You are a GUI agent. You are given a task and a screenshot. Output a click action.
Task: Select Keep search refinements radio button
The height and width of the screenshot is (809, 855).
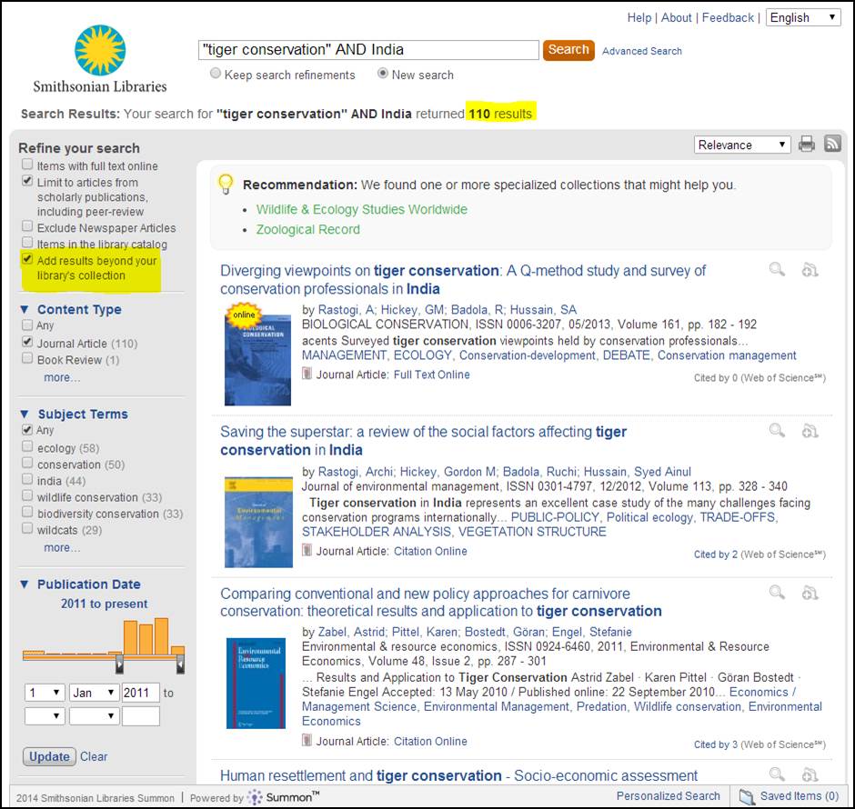pyautogui.click(x=216, y=73)
